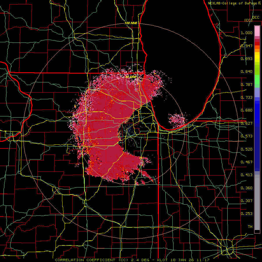The width and height of the screenshot is (262, 262).
Task: Select the 0.947 scale value
Action: (247, 46)
